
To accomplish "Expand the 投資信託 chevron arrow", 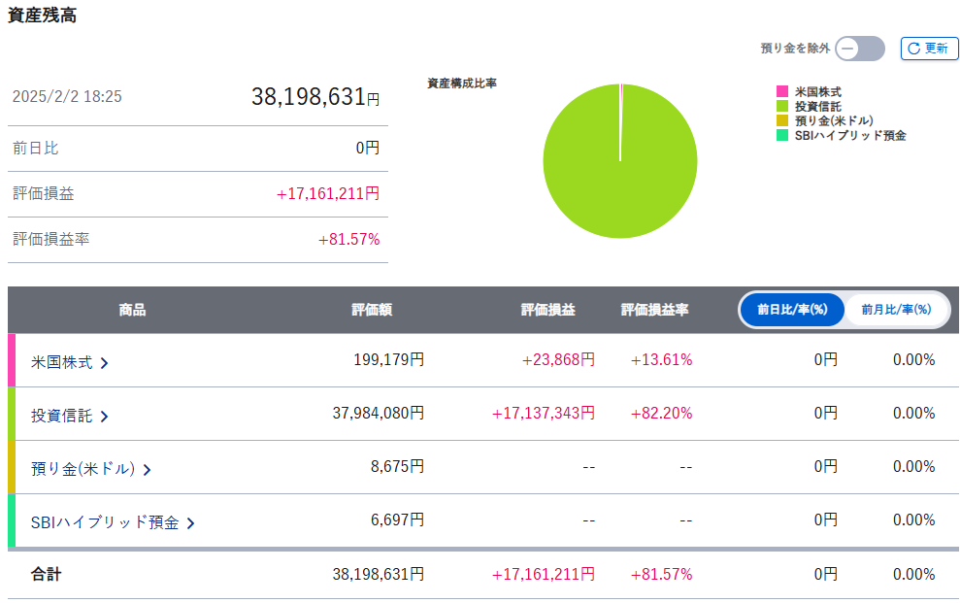I will pos(105,417).
